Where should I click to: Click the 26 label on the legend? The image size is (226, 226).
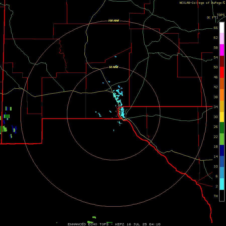[216, 127]
